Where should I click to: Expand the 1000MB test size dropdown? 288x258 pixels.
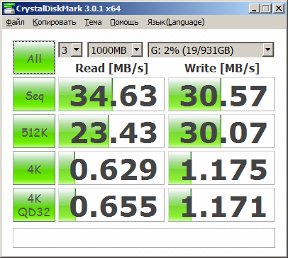point(115,50)
